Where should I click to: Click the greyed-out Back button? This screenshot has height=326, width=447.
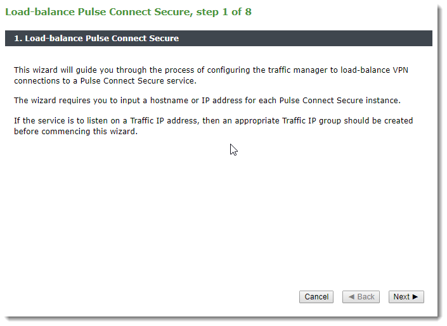361,297
